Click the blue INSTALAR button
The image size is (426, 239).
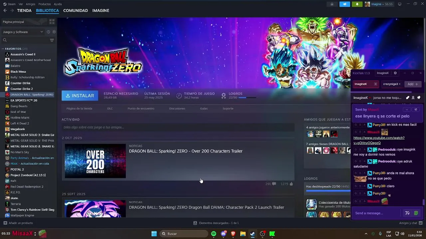click(x=80, y=96)
